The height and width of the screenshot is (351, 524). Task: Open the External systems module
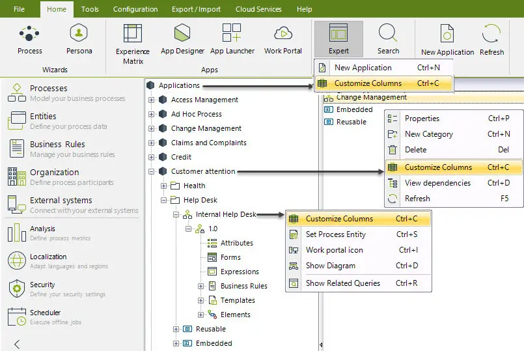(x=72, y=205)
